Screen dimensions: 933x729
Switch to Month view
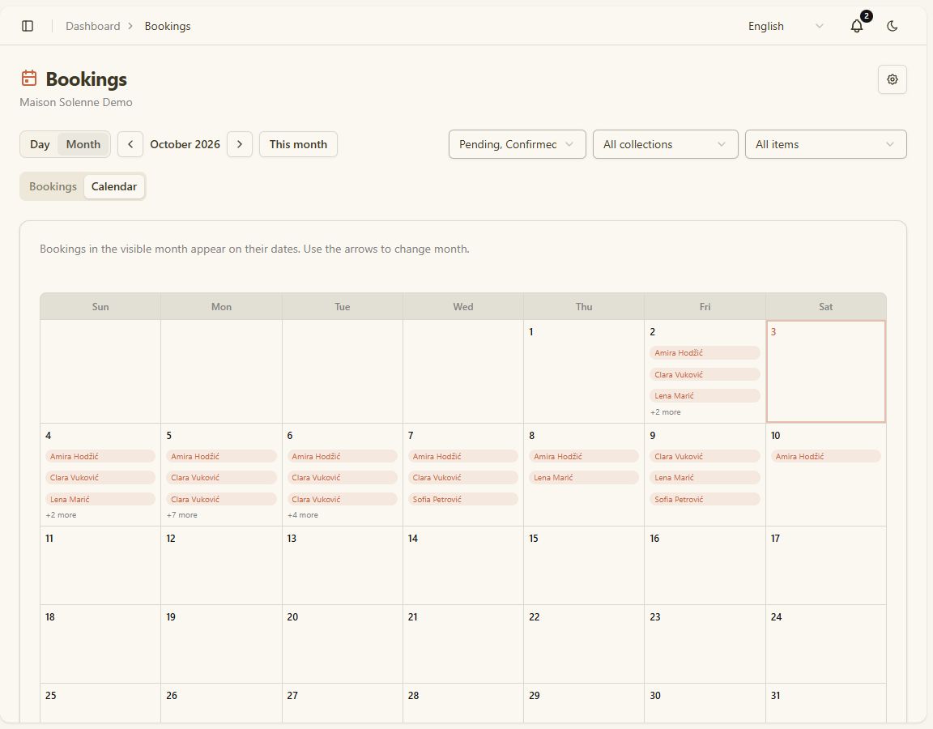[83, 144]
